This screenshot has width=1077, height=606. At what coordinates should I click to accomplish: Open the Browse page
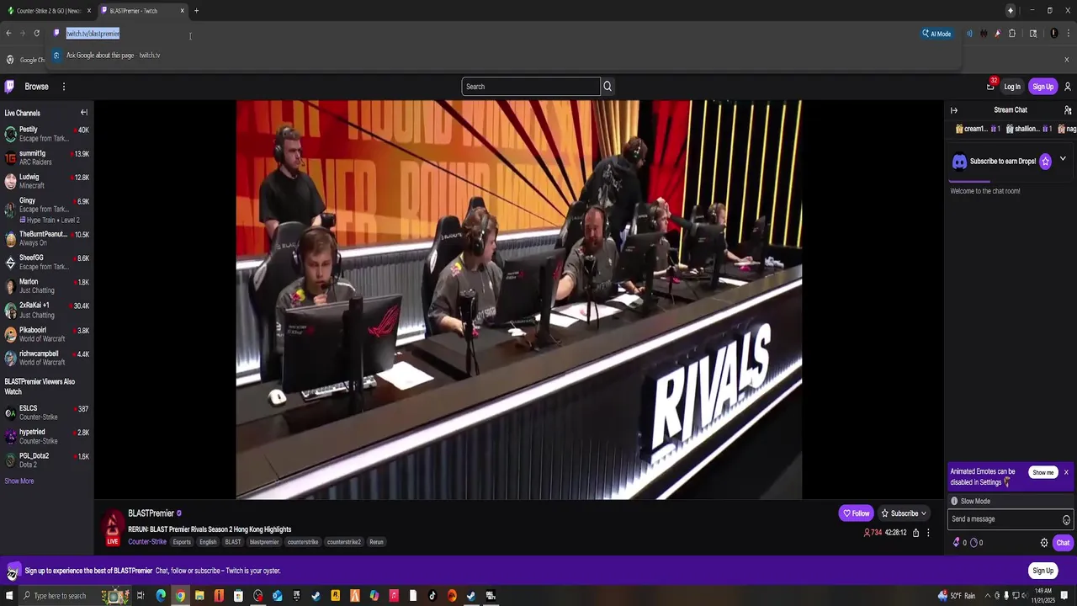(36, 87)
